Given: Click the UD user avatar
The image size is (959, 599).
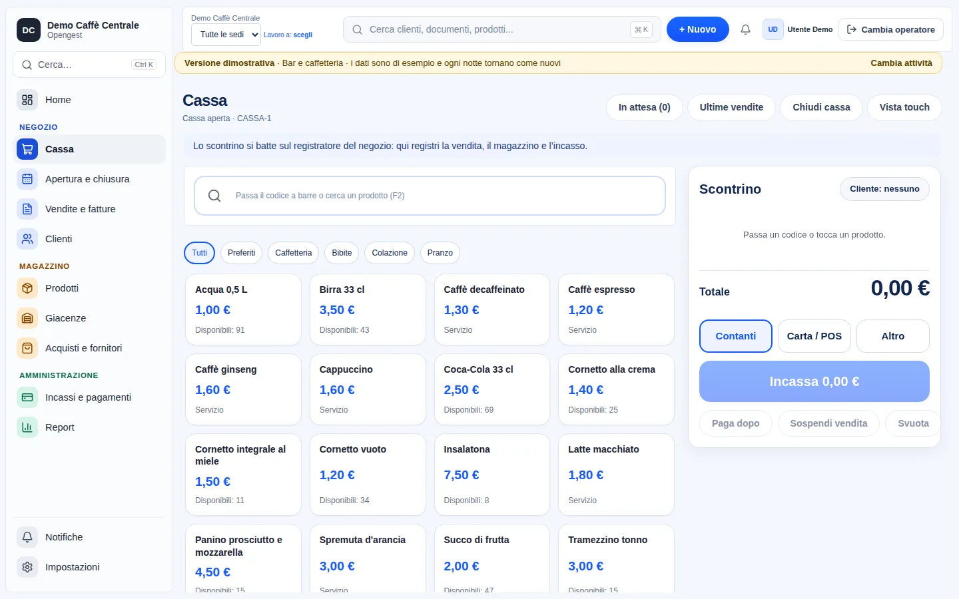Looking at the screenshot, I should coord(773,29).
